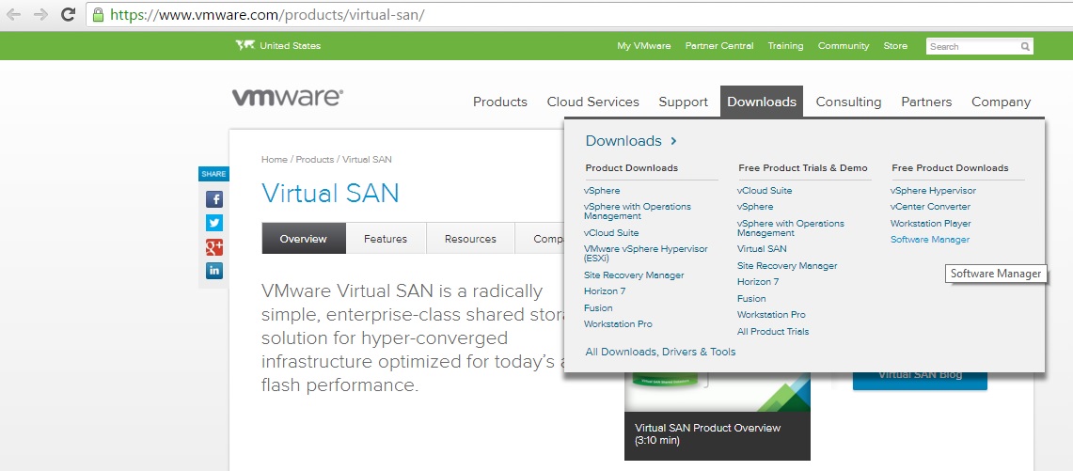Open All Downloads, Drivers & Tools
1073x471 pixels.
click(660, 352)
